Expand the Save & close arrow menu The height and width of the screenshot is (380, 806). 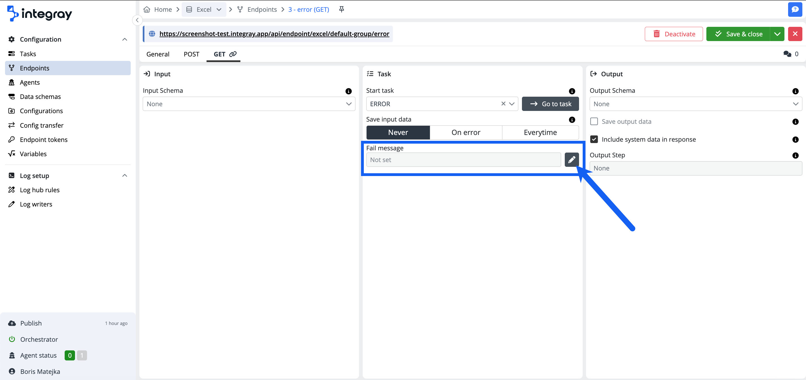(x=777, y=34)
